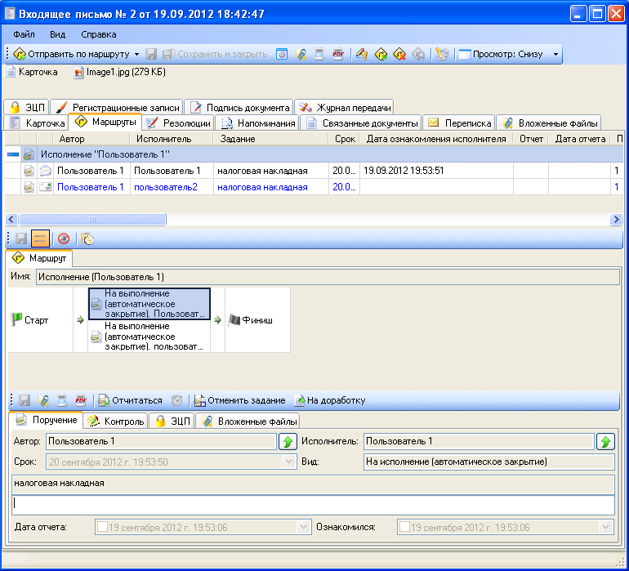Image resolution: width=629 pixels, height=571 pixels.
Task: Open Отправить по маршруту dropdown arrow
Action: coord(137,55)
